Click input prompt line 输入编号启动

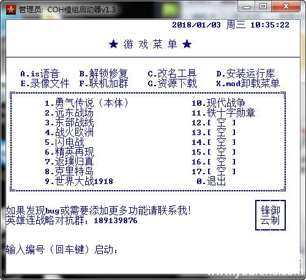point(62,249)
